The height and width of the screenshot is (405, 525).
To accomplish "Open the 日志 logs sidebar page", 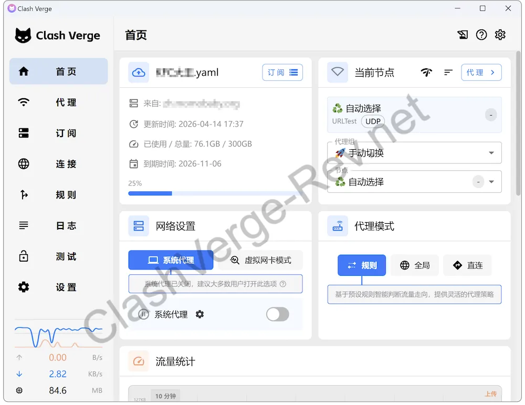I will 59,225.
